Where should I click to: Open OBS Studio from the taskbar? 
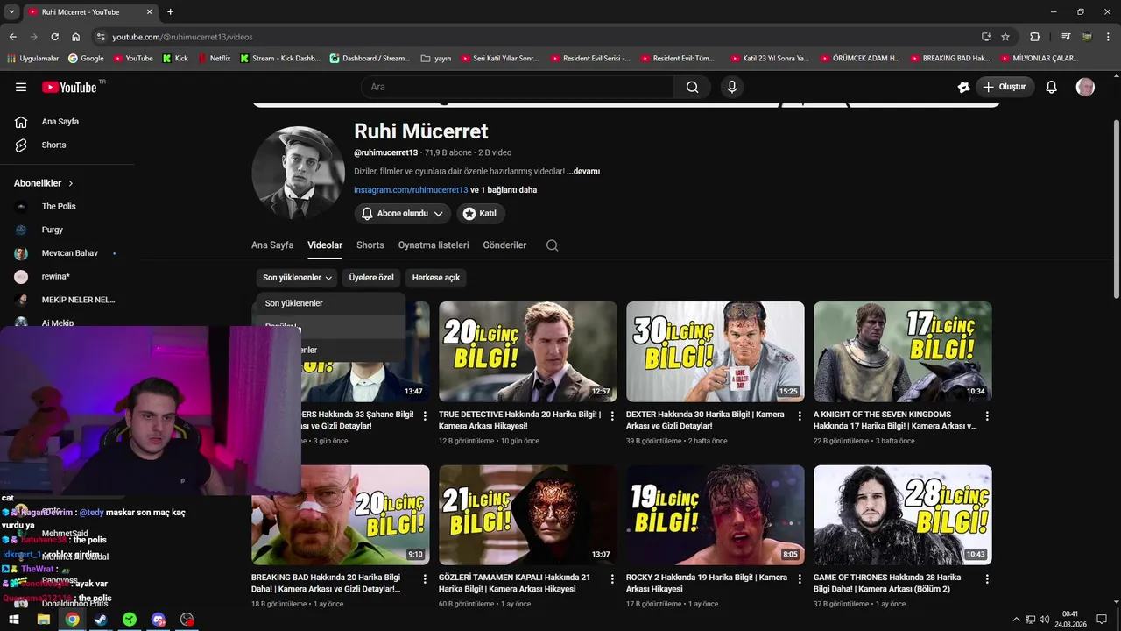[187, 620]
